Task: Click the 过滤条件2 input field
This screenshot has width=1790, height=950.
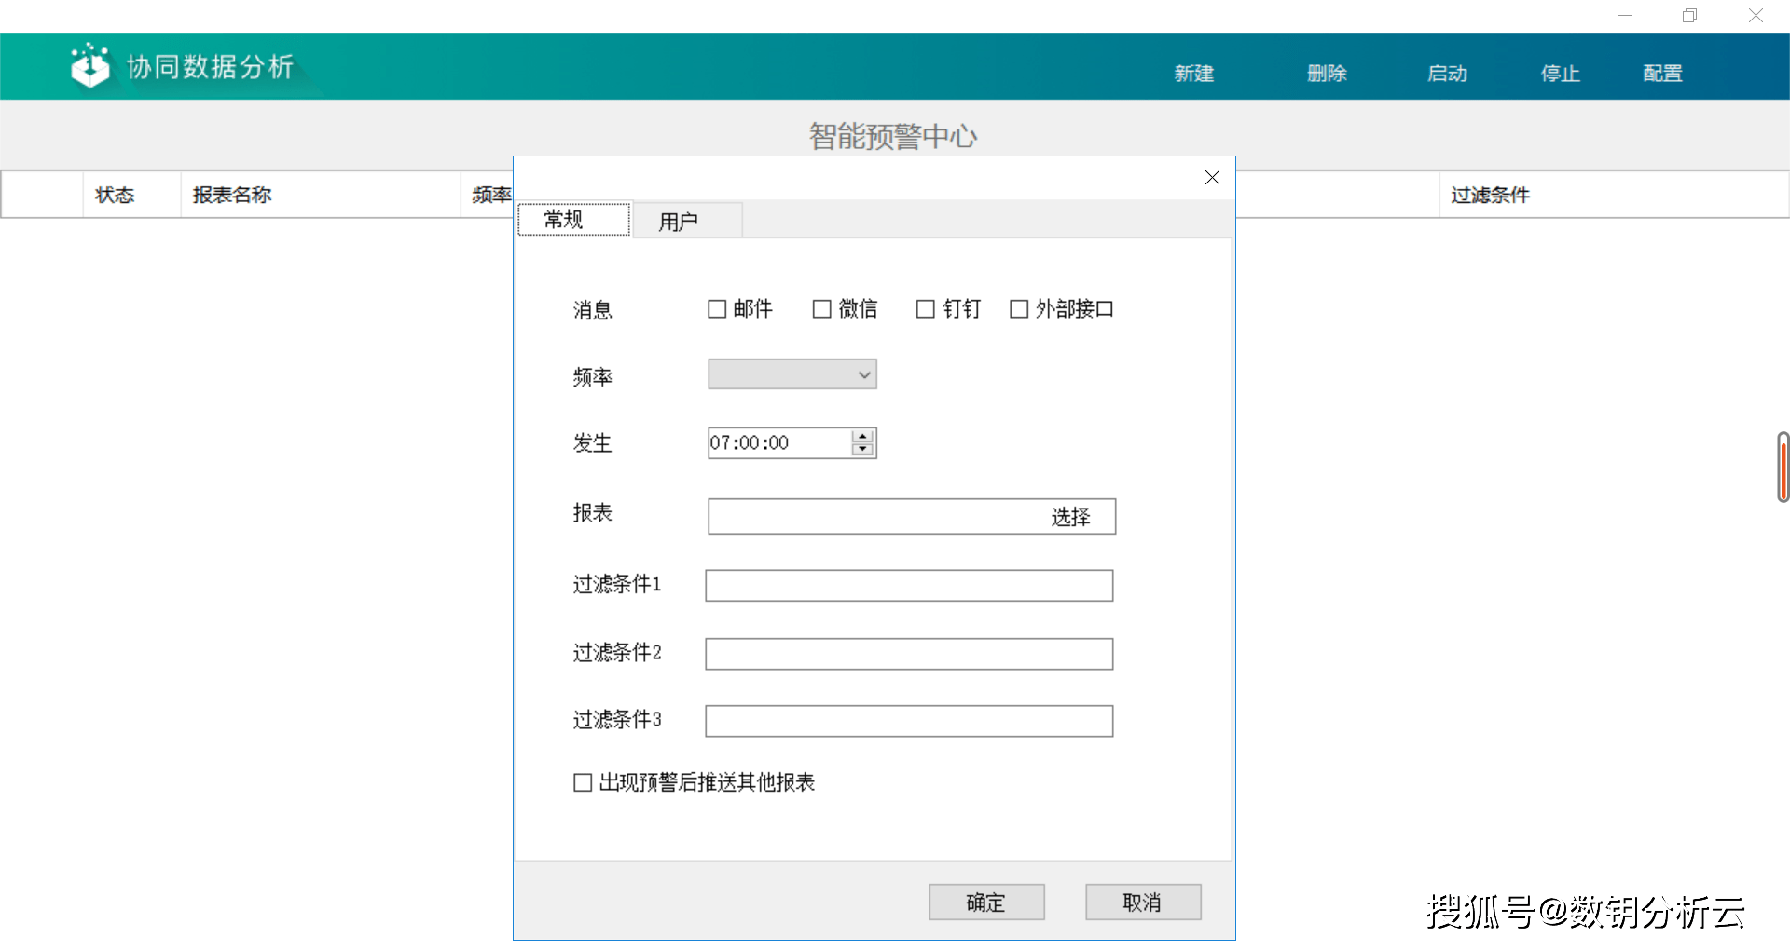Action: pyautogui.click(x=909, y=654)
